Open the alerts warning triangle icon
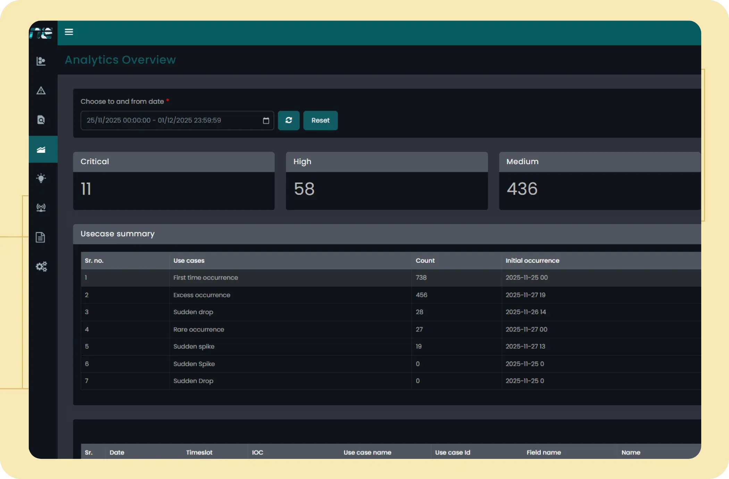The width and height of the screenshot is (729, 479). coord(41,91)
